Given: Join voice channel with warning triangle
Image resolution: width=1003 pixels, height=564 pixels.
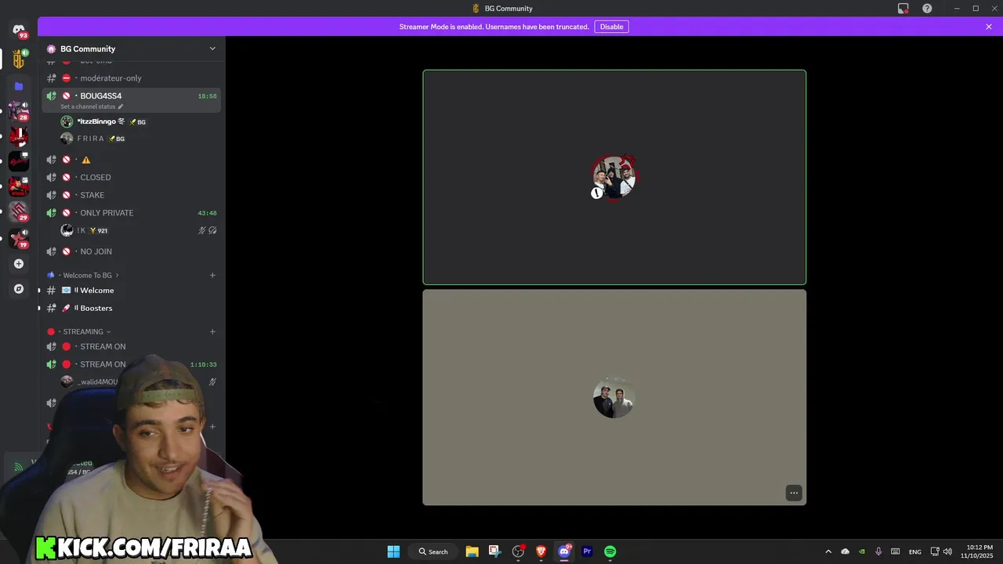Looking at the screenshot, I should pyautogui.click(x=131, y=160).
